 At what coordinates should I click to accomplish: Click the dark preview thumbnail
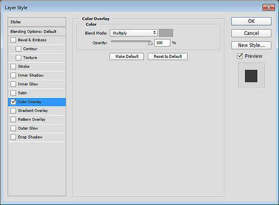pos(251,76)
